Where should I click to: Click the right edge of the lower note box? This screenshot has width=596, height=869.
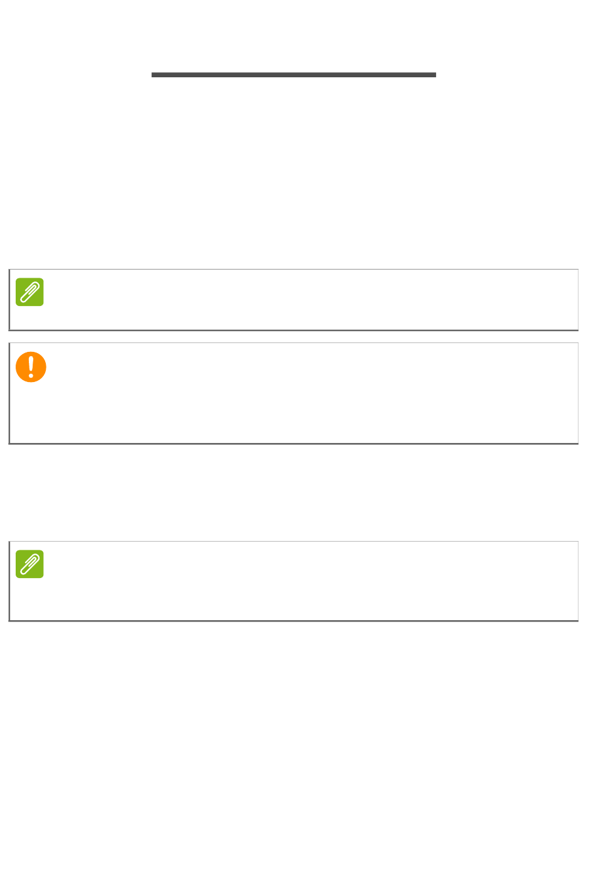click(x=578, y=581)
